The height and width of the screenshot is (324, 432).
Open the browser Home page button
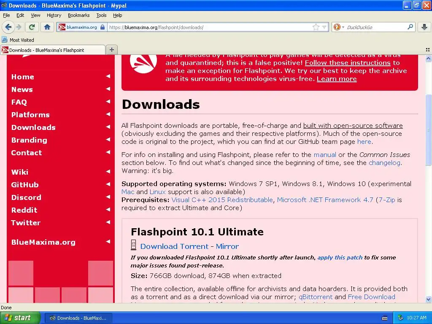(x=47, y=27)
